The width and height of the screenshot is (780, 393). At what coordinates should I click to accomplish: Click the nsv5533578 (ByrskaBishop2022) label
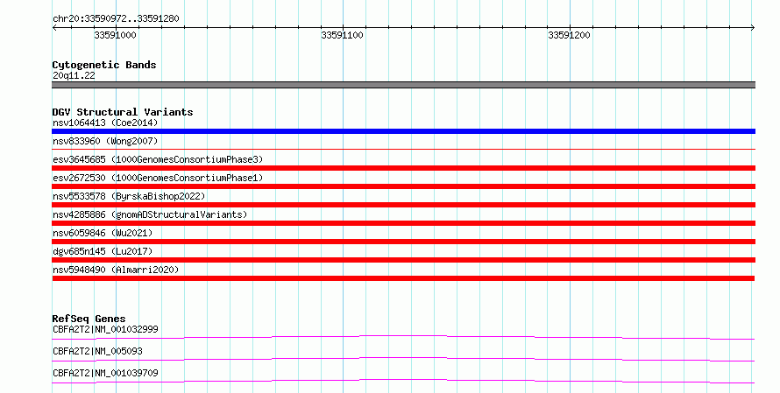pyautogui.click(x=129, y=196)
